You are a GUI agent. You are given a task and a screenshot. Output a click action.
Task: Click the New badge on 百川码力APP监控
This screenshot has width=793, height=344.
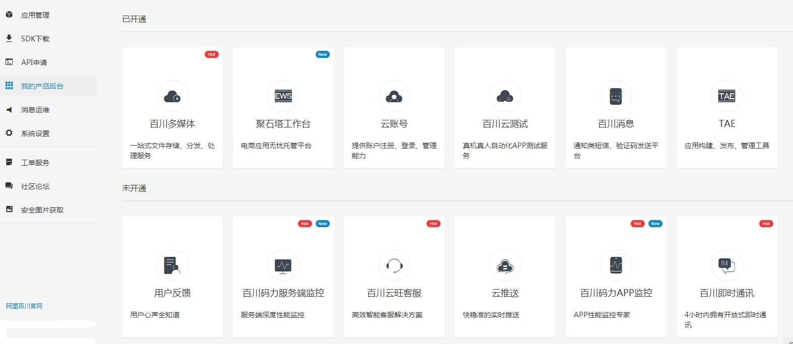tap(655, 224)
